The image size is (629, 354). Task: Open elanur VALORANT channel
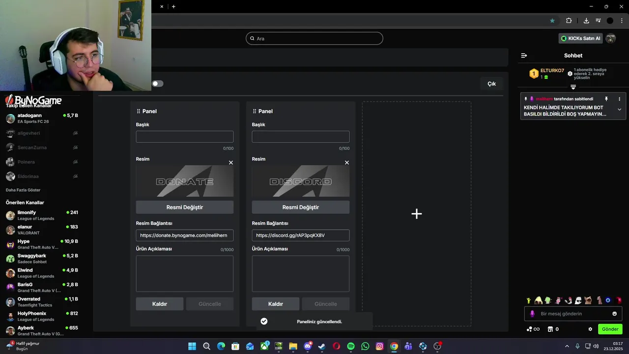click(x=42, y=230)
